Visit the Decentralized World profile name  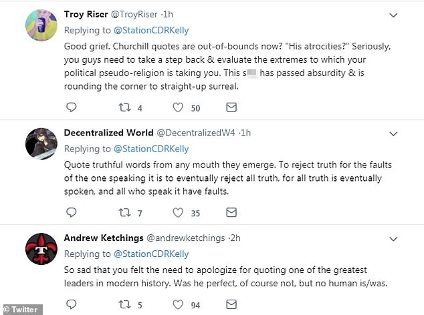(x=107, y=132)
